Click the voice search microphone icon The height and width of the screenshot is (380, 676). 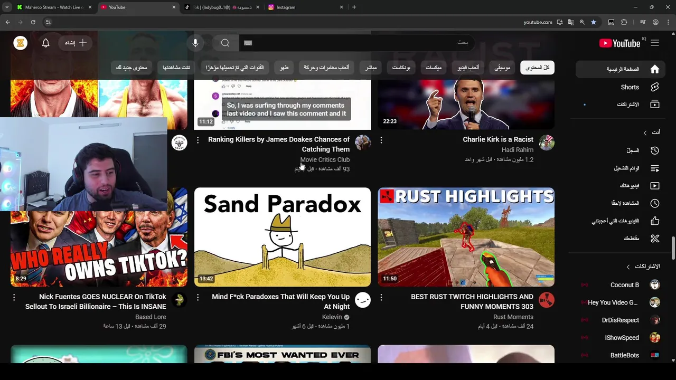pyautogui.click(x=195, y=43)
